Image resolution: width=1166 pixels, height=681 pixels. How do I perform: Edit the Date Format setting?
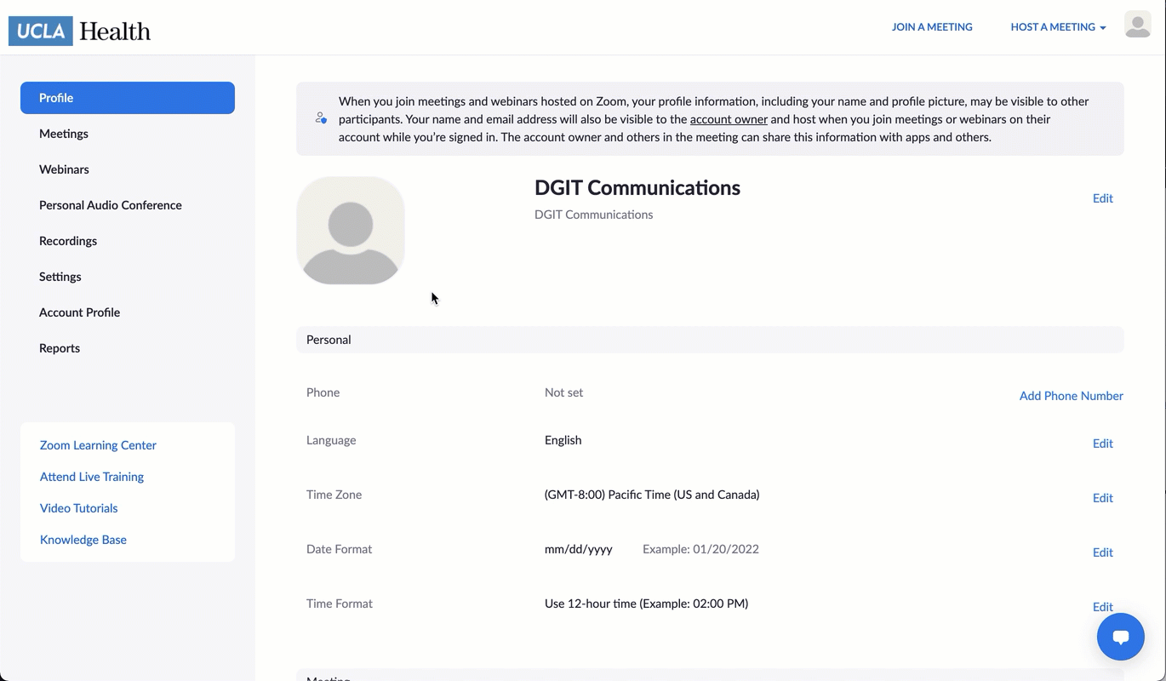click(x=1103, y=552)
